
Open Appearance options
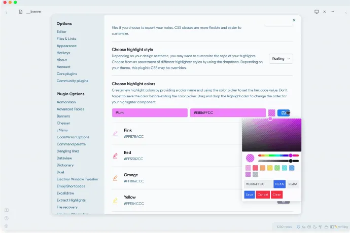(x=66, y=46)
